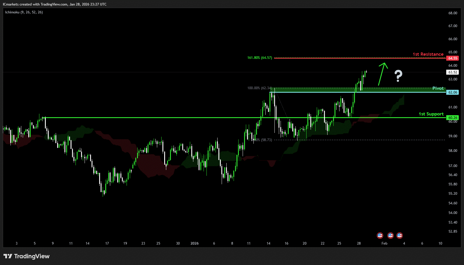Click the green 60.26 support price tag
Image resolution: width=464 pixels, height=265 pixels.
tap(452, 118)
